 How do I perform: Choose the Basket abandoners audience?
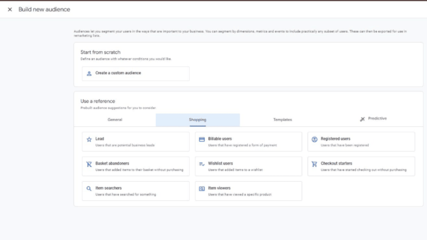pos(136,166)
